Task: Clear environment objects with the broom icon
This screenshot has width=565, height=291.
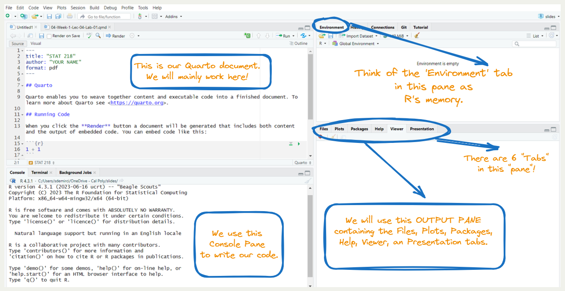Action: 417,36
